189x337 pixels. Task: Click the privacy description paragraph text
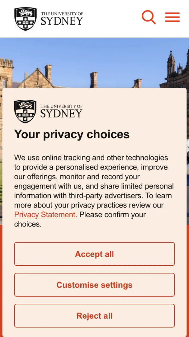click(x=94, y=186)
